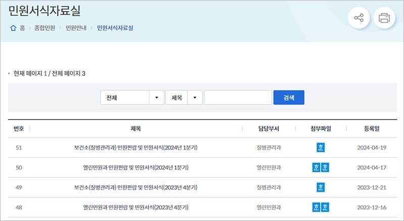Download second HWP attachment for post 50
Viewport: 404px width, 221px height.
click(x=325, y=167)
